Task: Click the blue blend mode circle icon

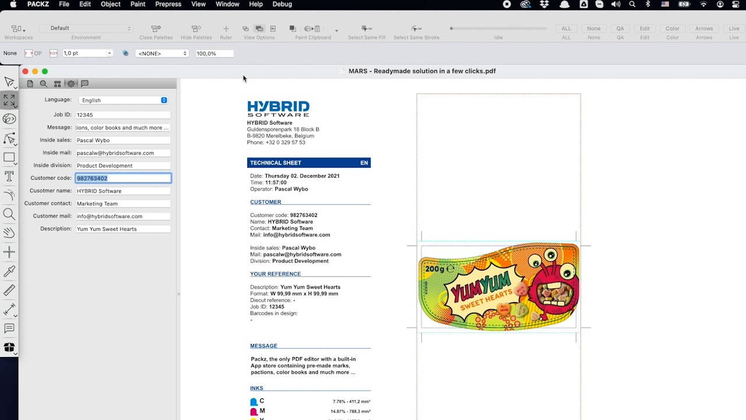Action: pos(125,53)
